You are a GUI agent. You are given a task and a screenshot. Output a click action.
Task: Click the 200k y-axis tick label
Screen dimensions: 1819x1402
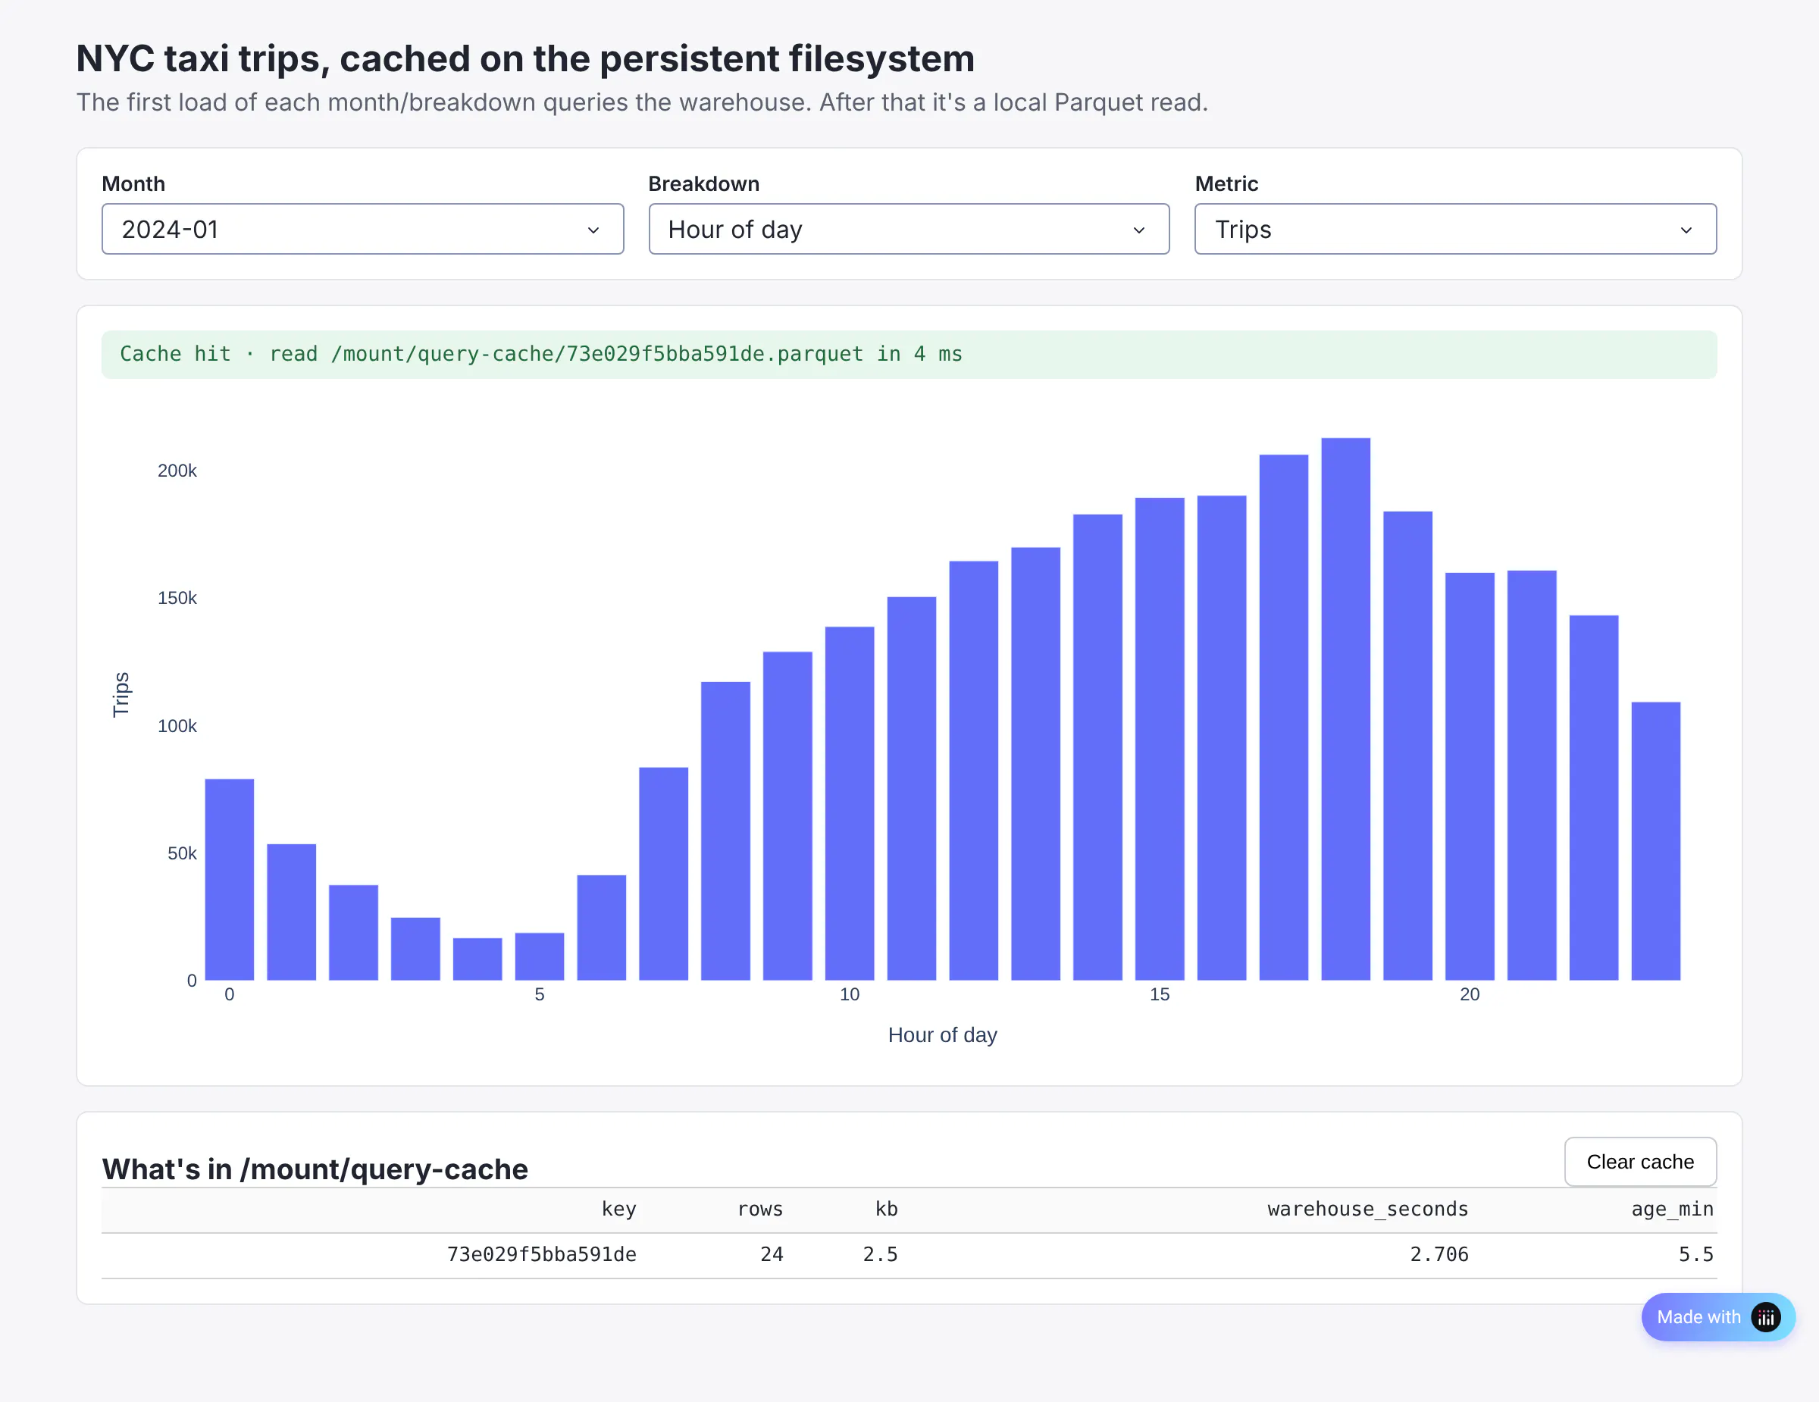[x=177, y=471]
